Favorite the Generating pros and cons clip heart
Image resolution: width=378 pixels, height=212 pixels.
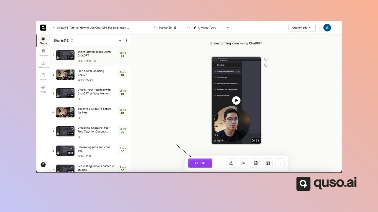72,148
